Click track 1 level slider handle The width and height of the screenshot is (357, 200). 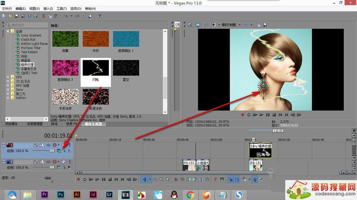coord(52,151)
